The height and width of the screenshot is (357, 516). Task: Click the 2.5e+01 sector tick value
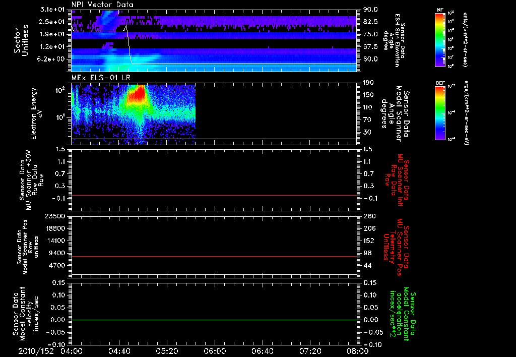coord(52,22)
